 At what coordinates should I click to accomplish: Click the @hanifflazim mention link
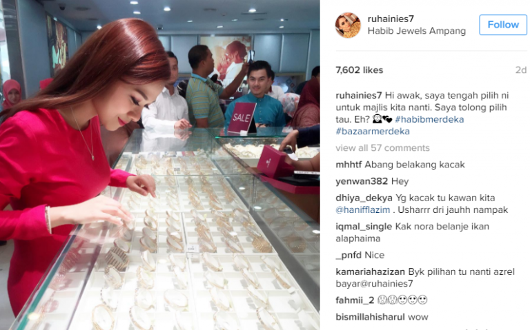363,210
